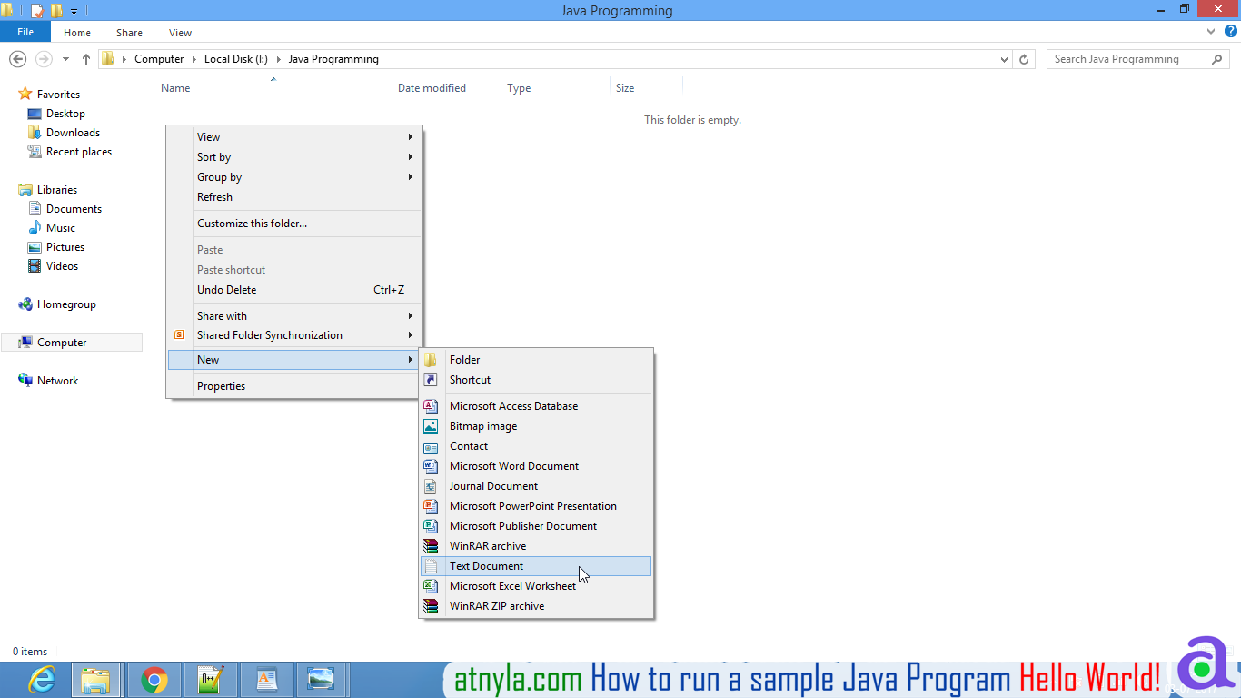
Task: Open the quick access toolbar customize dropdown
Action: [x=74, y=10]
